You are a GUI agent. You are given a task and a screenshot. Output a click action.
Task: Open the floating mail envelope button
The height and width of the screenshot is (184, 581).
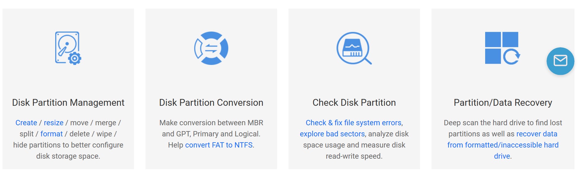(x=560, y=61)
